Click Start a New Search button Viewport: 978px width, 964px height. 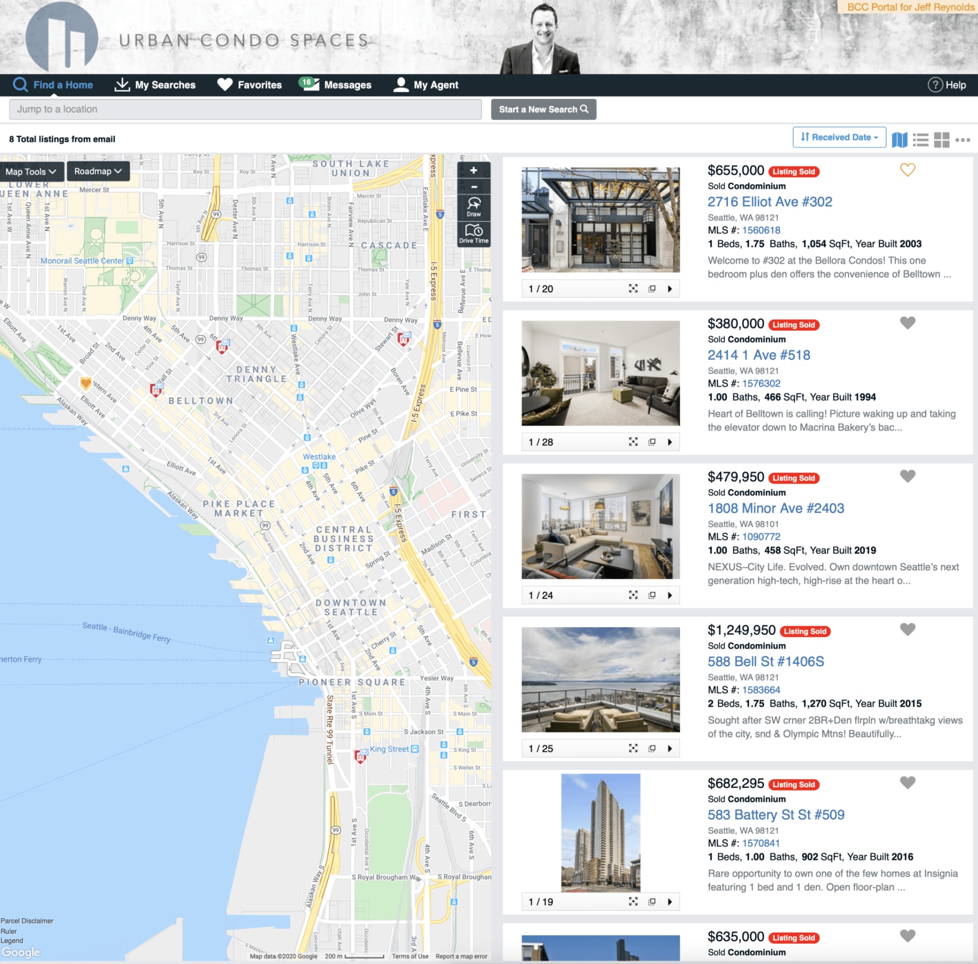pos(543,109)
